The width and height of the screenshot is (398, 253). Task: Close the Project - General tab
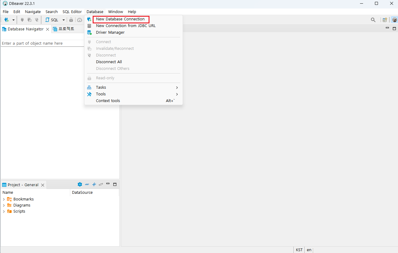click(43, 185)
